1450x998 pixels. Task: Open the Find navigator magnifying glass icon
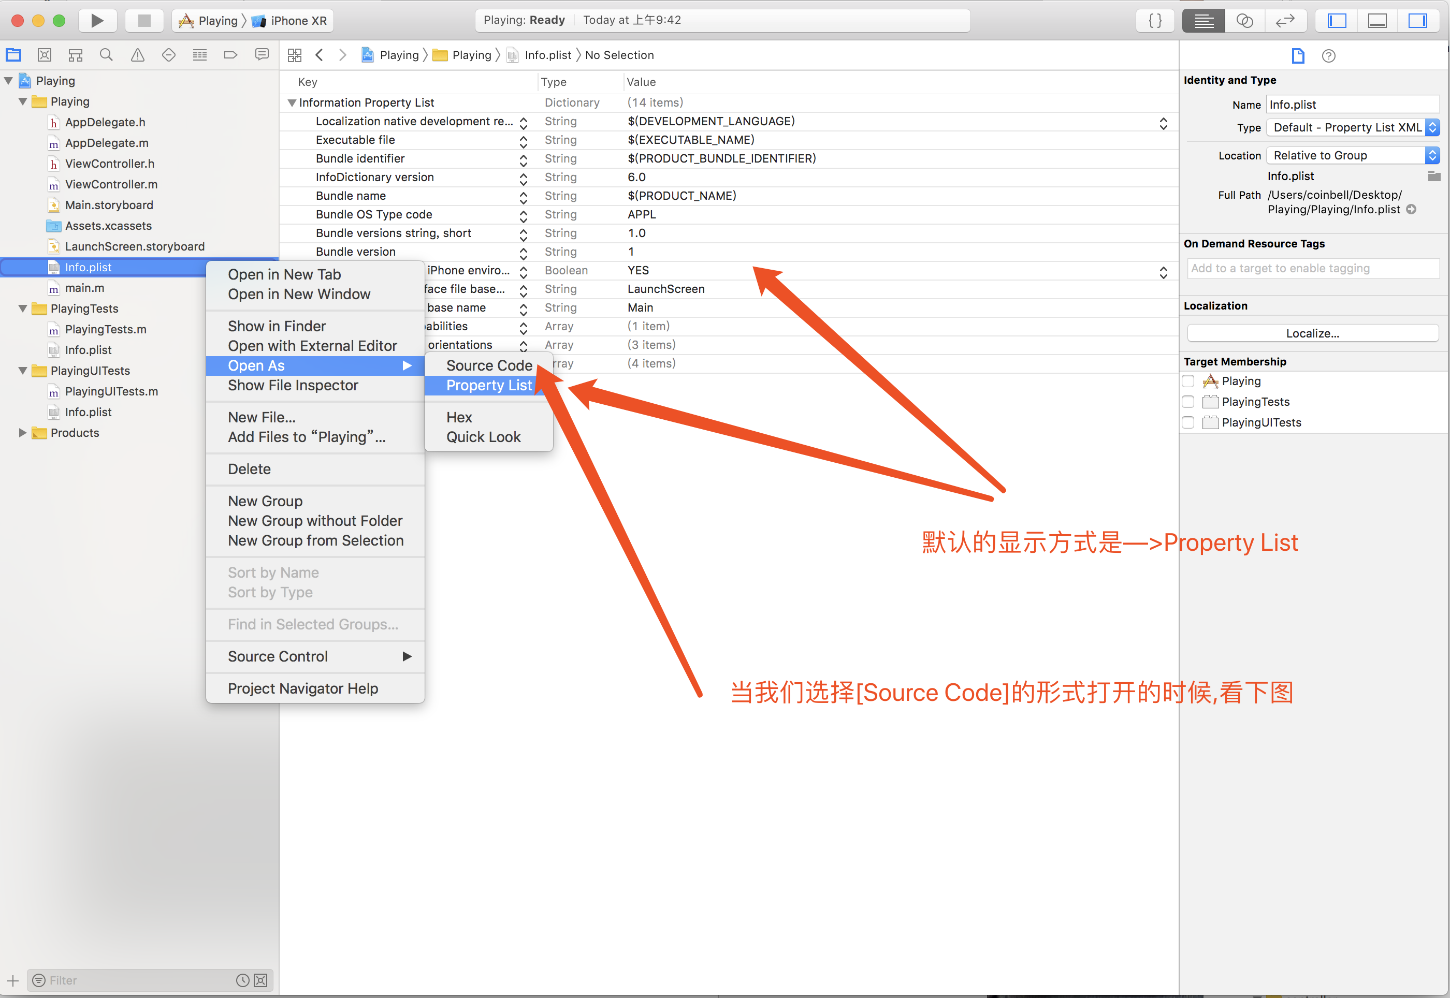[x=106, y=54]
